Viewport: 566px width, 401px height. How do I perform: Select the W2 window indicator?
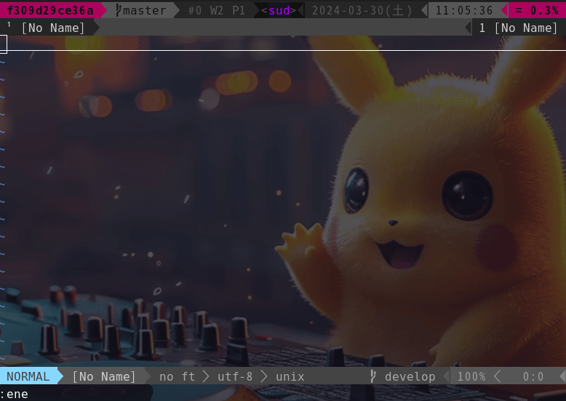tap(217, 10)
